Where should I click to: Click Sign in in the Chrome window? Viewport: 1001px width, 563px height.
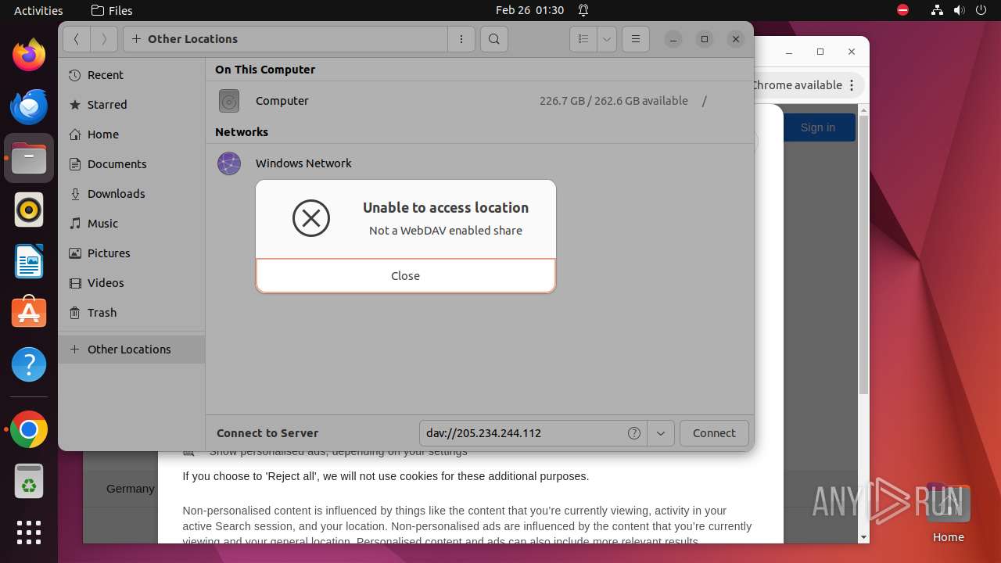(817, 127)
